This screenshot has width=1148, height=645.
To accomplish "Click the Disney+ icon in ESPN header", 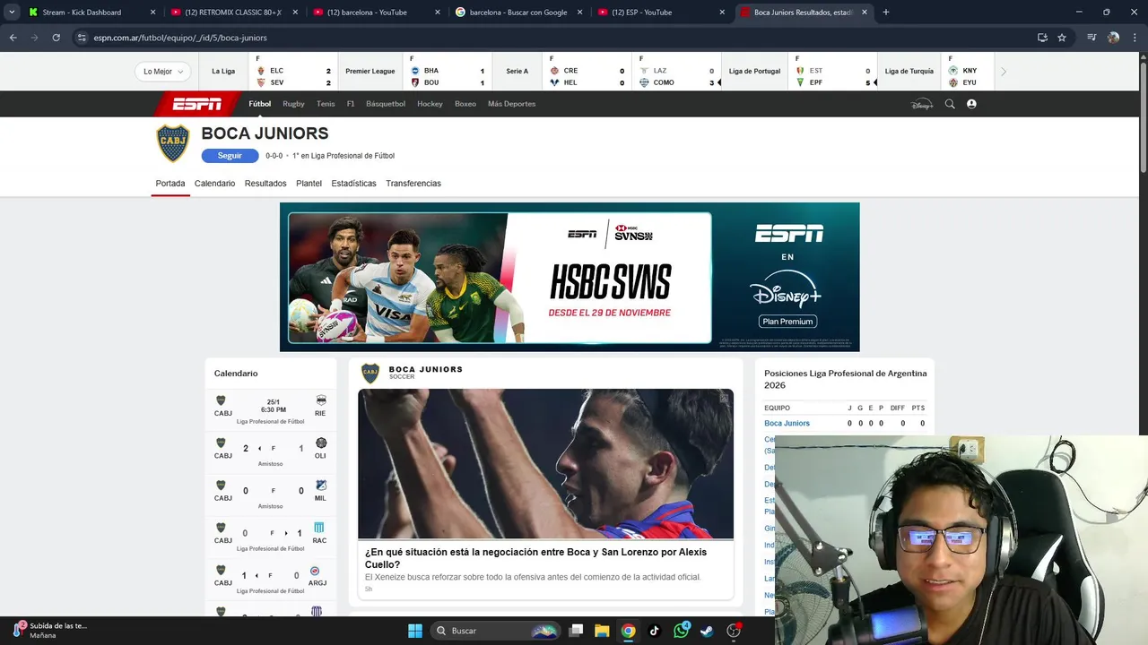I will pos(922,104).
